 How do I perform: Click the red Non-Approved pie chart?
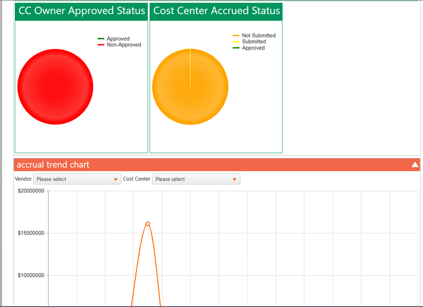[x=56, y=87]
